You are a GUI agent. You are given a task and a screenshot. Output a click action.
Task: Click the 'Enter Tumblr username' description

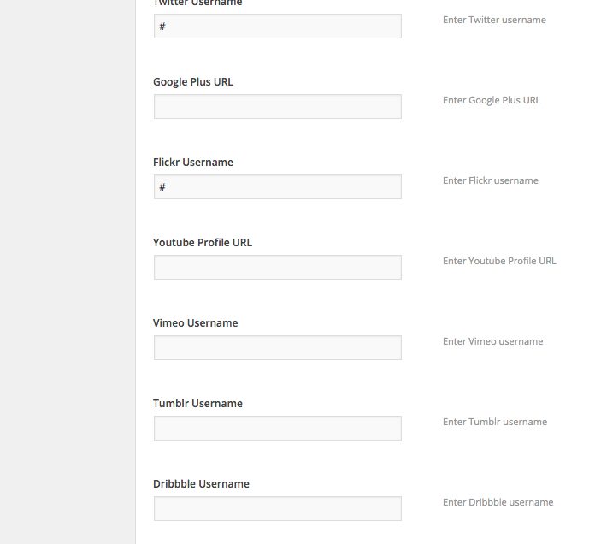point(495,422)
